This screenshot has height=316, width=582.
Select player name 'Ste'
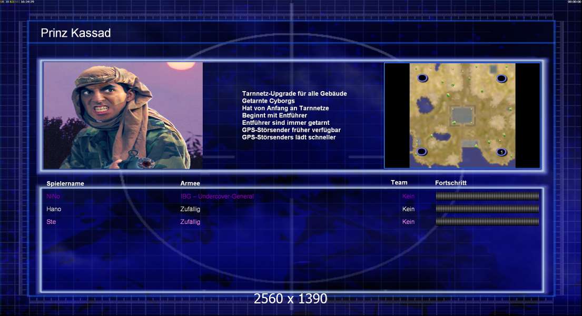click(x=51, y=222)
